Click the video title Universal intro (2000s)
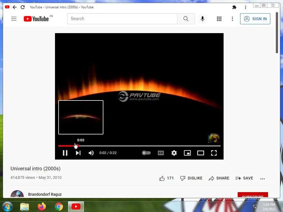This screenshot has height=212, width=283. click(x=35, y=169)
